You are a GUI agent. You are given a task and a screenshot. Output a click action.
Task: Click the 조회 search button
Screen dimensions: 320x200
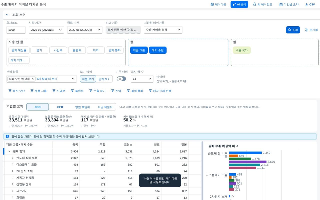(x=293, y=30)
